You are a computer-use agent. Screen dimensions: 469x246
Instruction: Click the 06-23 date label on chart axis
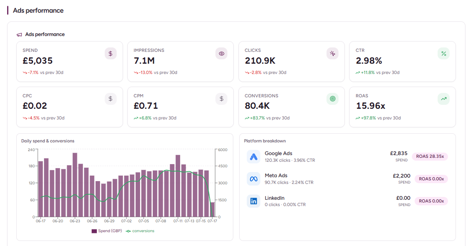pyautogui.click(x=75, y=221)
